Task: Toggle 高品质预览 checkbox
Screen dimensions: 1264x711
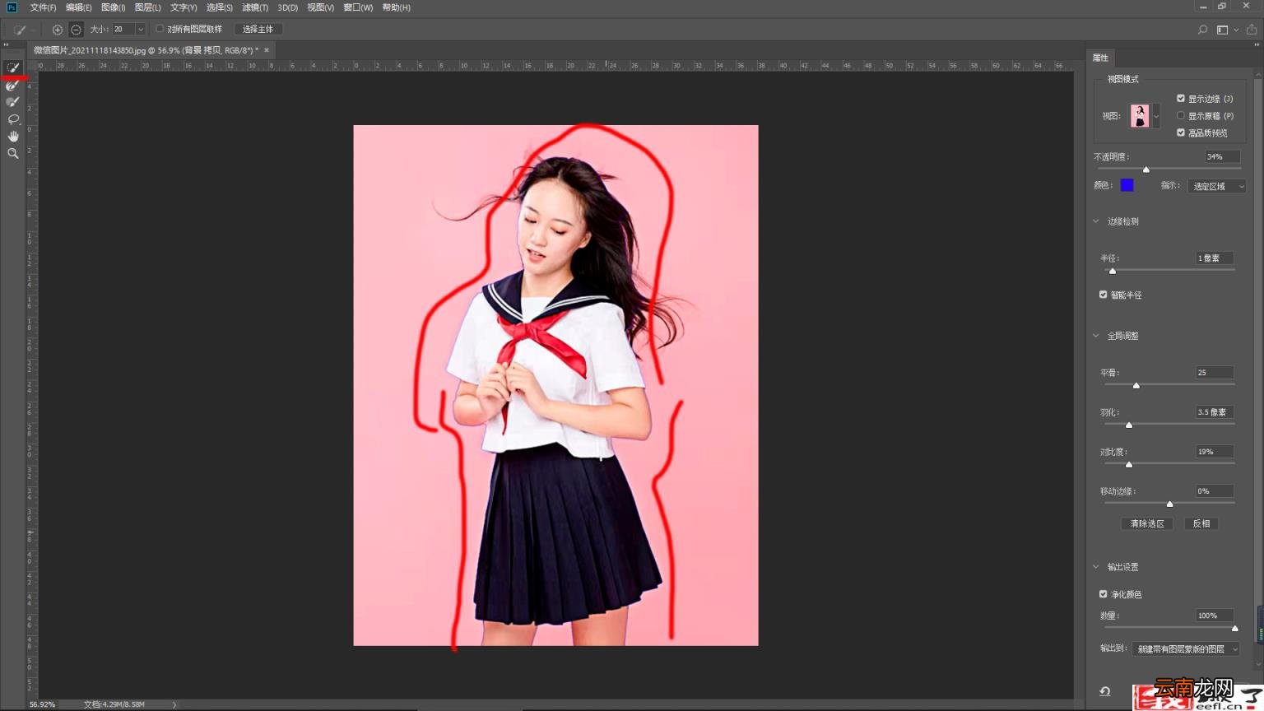Action: click(1181, 132)
